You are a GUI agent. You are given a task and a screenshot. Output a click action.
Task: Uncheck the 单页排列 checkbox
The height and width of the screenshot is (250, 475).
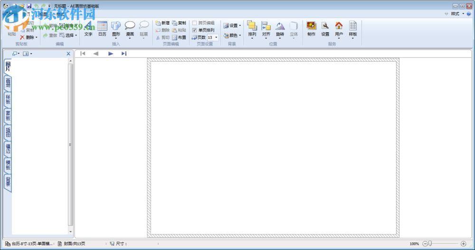coord(194,30)
